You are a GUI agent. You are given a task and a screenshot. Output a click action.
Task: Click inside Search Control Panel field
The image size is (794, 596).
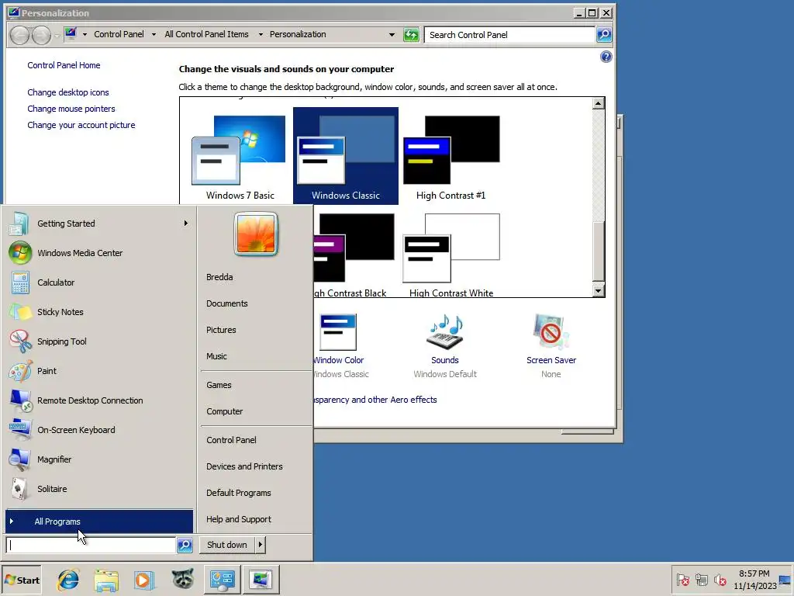tap(509, 34)
